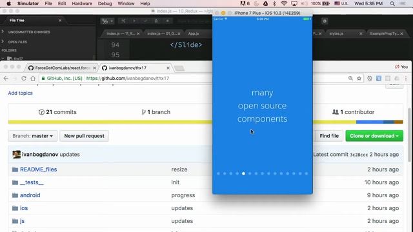Open the Edit menu
413x232 pixels.
pos(62,3)
